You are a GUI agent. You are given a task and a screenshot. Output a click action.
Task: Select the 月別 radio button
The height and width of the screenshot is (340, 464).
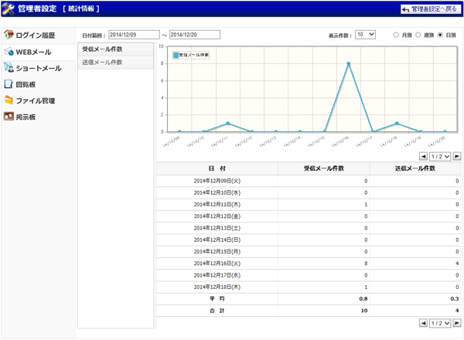(x=396, y=35)
